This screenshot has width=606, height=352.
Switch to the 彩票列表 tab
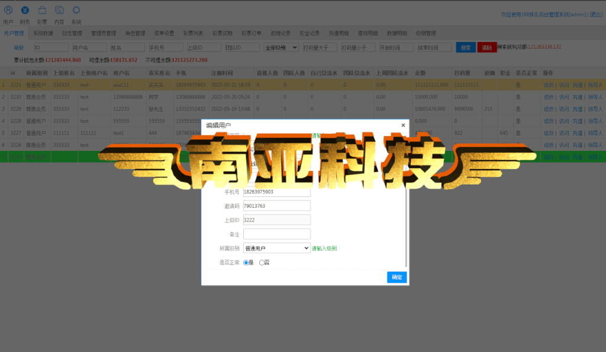[194, 33]
